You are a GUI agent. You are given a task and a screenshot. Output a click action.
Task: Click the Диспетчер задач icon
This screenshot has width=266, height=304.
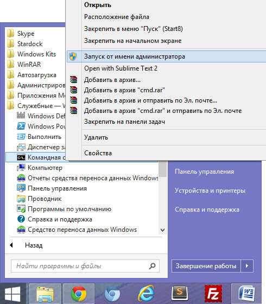pyautogui.click(x=21, y=147)
